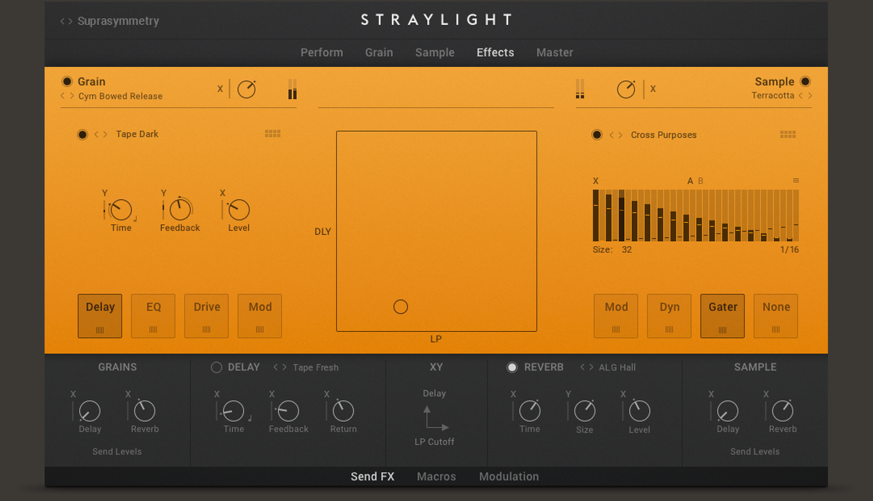The width and height of the screenshot is (873, 501).
Task: Click the Reverb Size knob
Action: [x=584, y=411]
